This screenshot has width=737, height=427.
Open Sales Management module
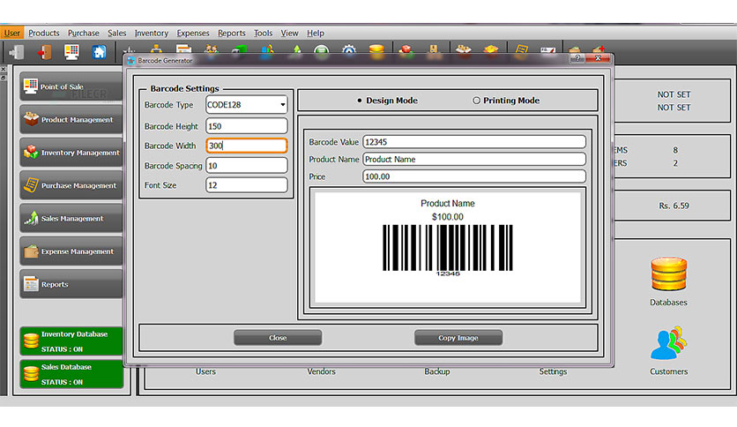71,218
